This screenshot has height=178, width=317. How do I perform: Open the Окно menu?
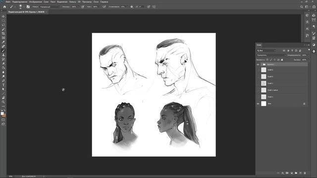click(96, 2)
